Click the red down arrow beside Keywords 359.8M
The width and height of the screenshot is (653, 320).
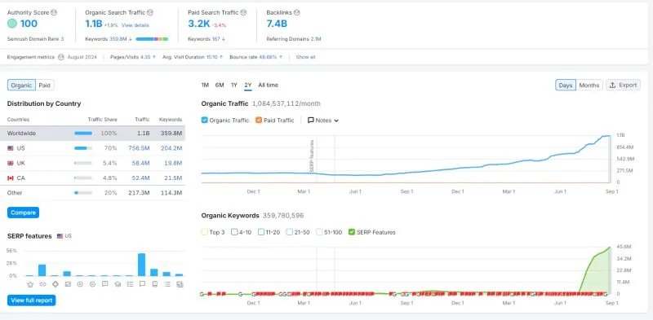[x=131, y=39]
